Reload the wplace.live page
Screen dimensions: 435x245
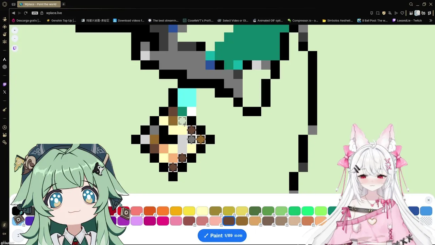coord(25,13)
